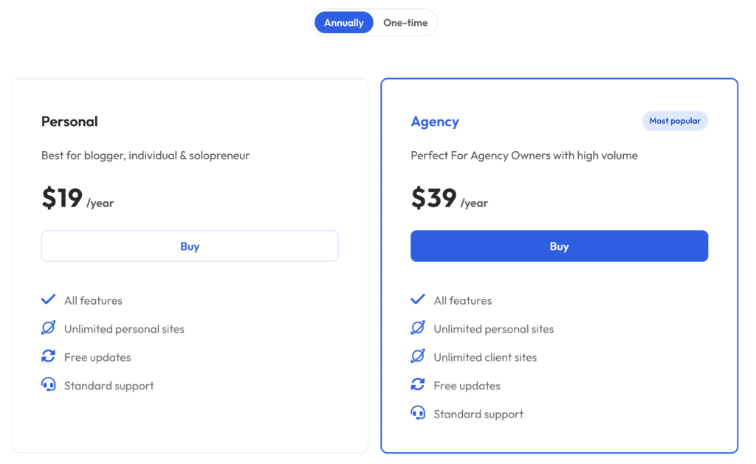Click the infinity icon for Unlimited client sites
Viewport: 756px width, 464px height.
pos(418,356)
